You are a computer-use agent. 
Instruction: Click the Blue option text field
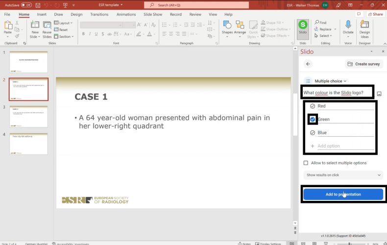click(345, 133)
